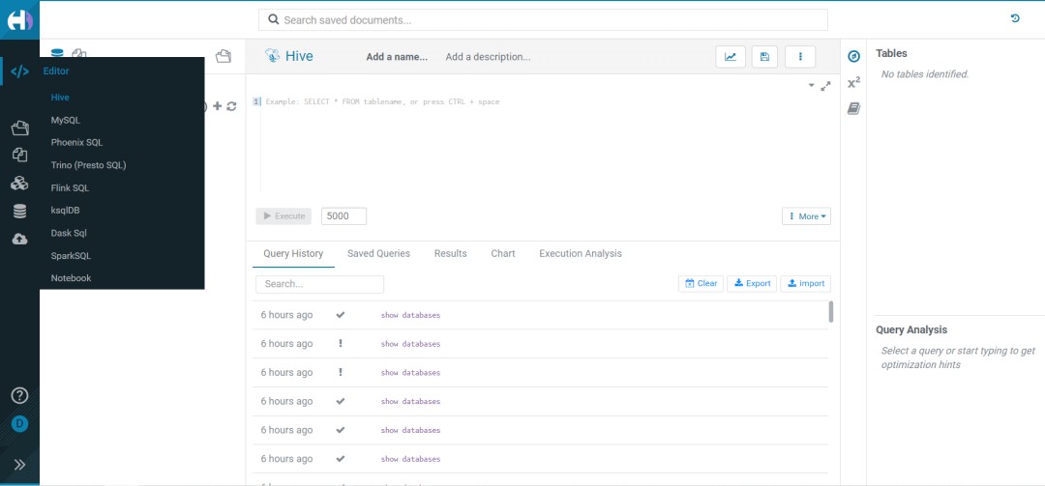Viewport: 1045px width, 486px height.
Task: Select MySQL from the Editor menu
Action: (66, 120)
